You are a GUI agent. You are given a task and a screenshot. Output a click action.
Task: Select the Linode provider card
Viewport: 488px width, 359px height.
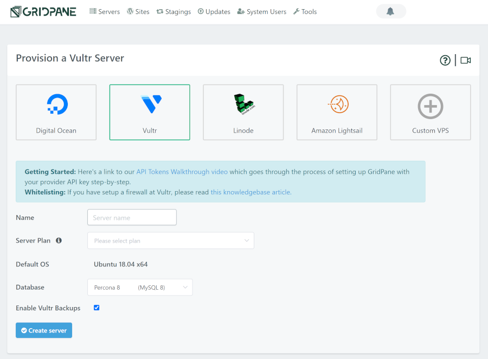pyautogui.click(x=243, y=112)
